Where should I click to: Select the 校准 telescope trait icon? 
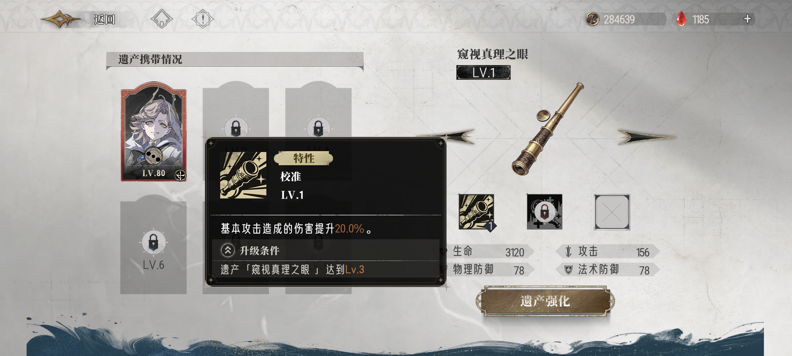point(476,212)
